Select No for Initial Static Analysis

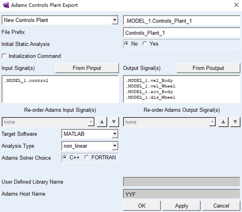(x=127, y=44)
